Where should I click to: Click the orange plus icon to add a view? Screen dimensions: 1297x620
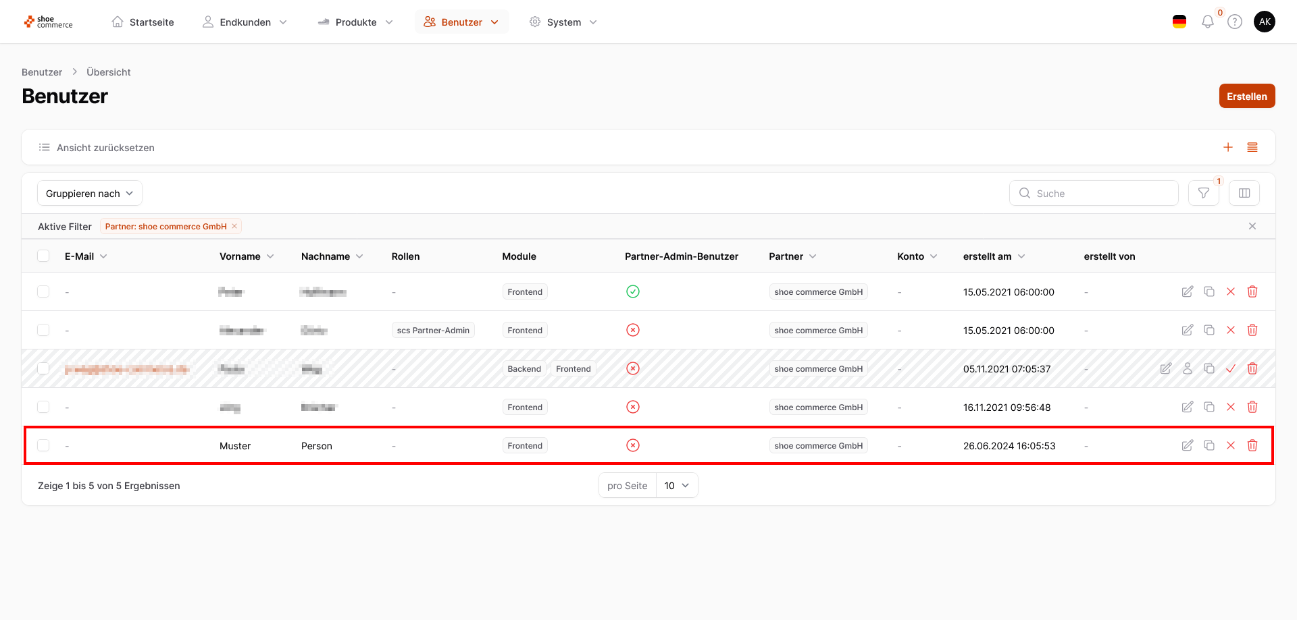1227,147
